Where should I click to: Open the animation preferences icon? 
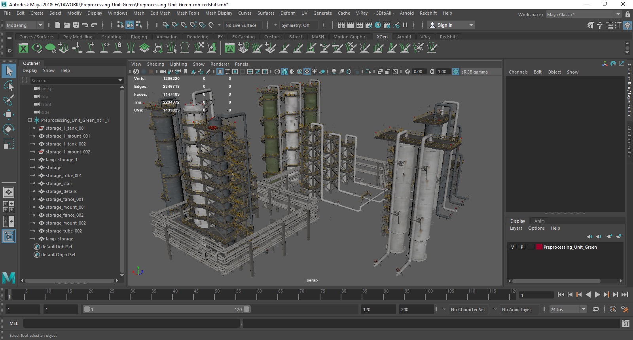pos(625,310)
